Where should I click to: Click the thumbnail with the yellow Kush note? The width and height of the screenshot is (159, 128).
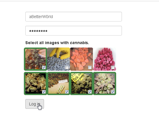click(x=81, y=83)
